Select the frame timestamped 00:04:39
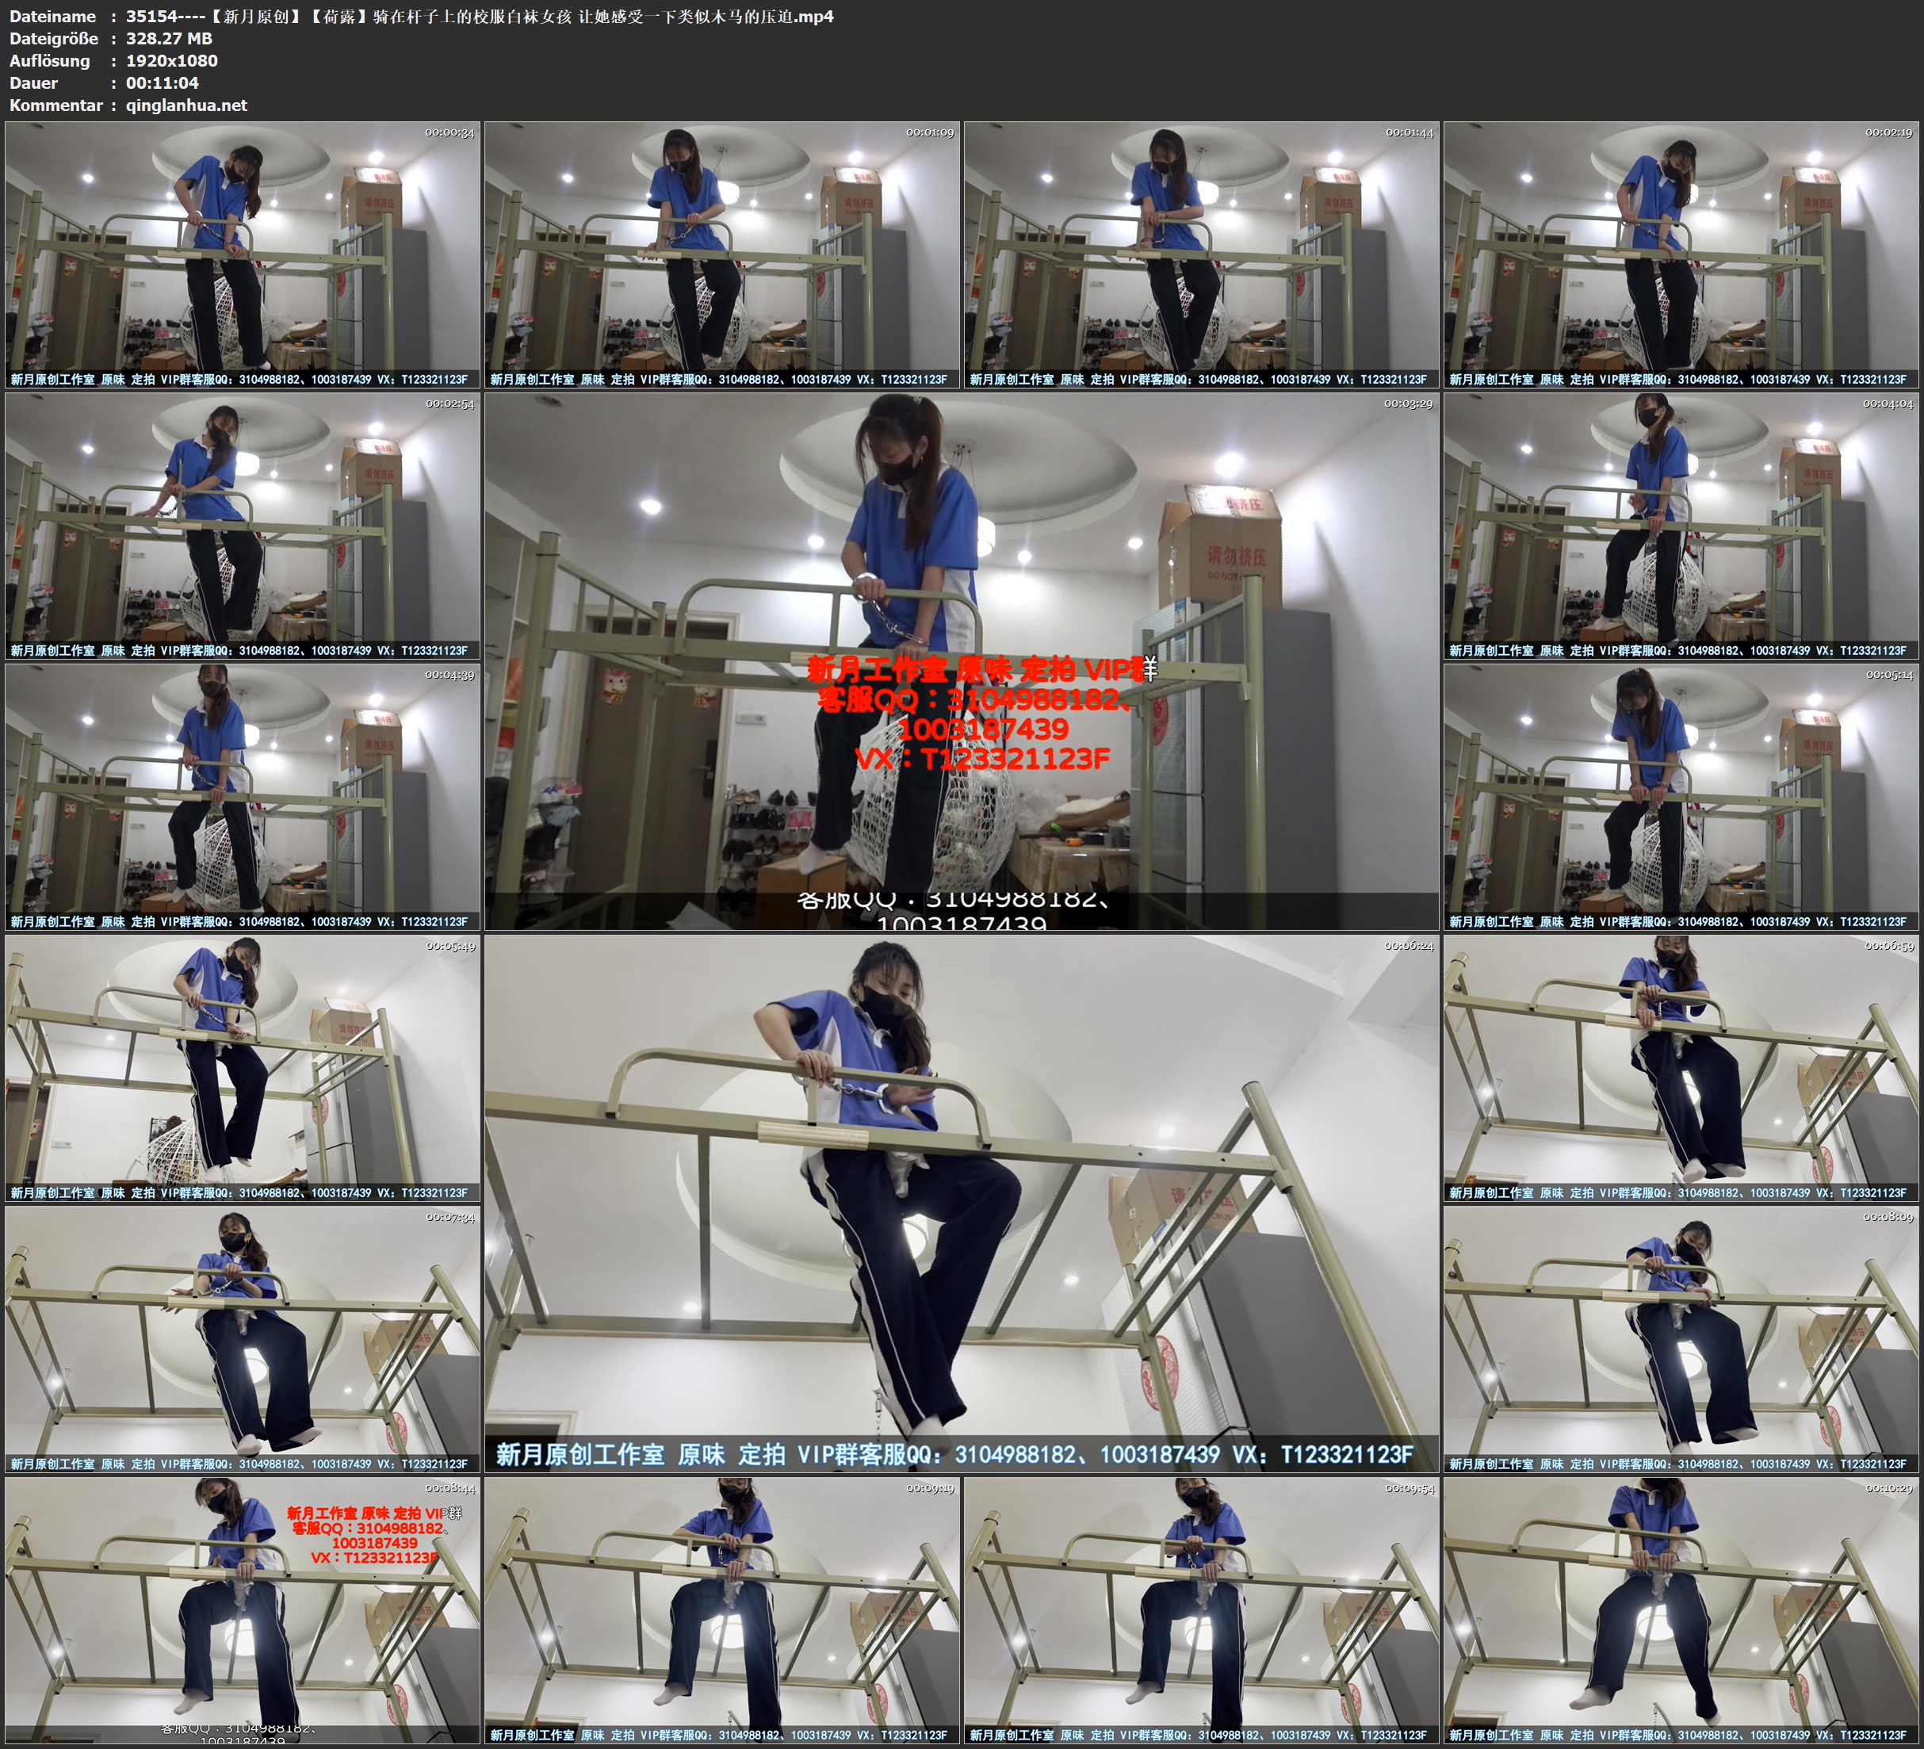The height and width of the screenshot is (1749, 1924). coord(243,796)
